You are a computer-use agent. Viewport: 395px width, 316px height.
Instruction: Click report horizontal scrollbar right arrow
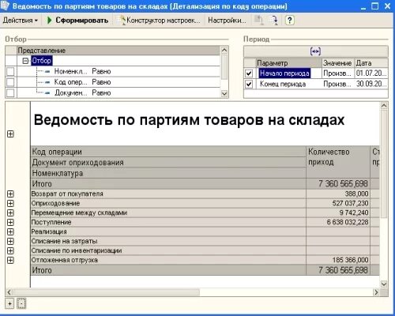[376, 292]
